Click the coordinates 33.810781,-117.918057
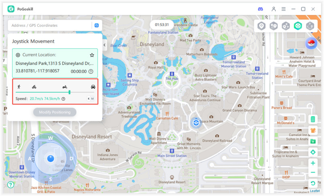Viewport: 324px width, 196px height. pos(37,71)
